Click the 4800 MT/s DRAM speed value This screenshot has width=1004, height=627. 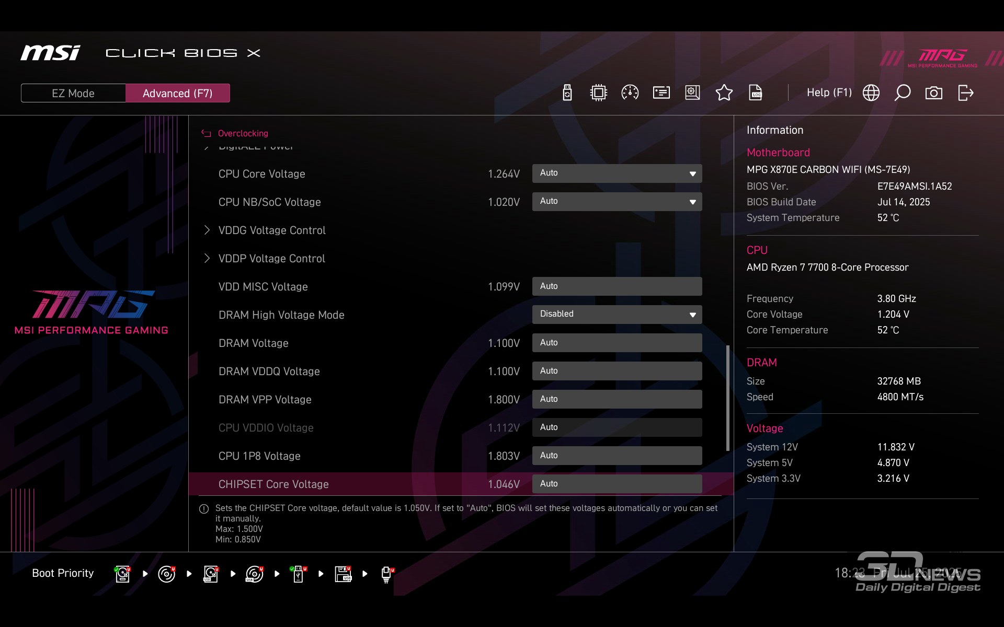(x=900, y=397)
